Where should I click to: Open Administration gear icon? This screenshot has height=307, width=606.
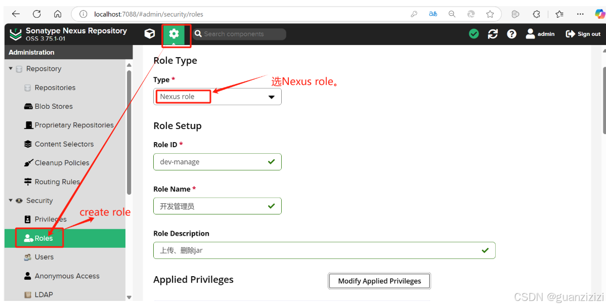coord(174,34)
